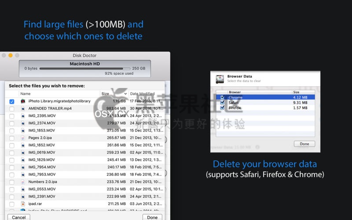Click Done in the Disk Doctor file list
The height and width of the screenshot is (220, 352).
(152, 217)
